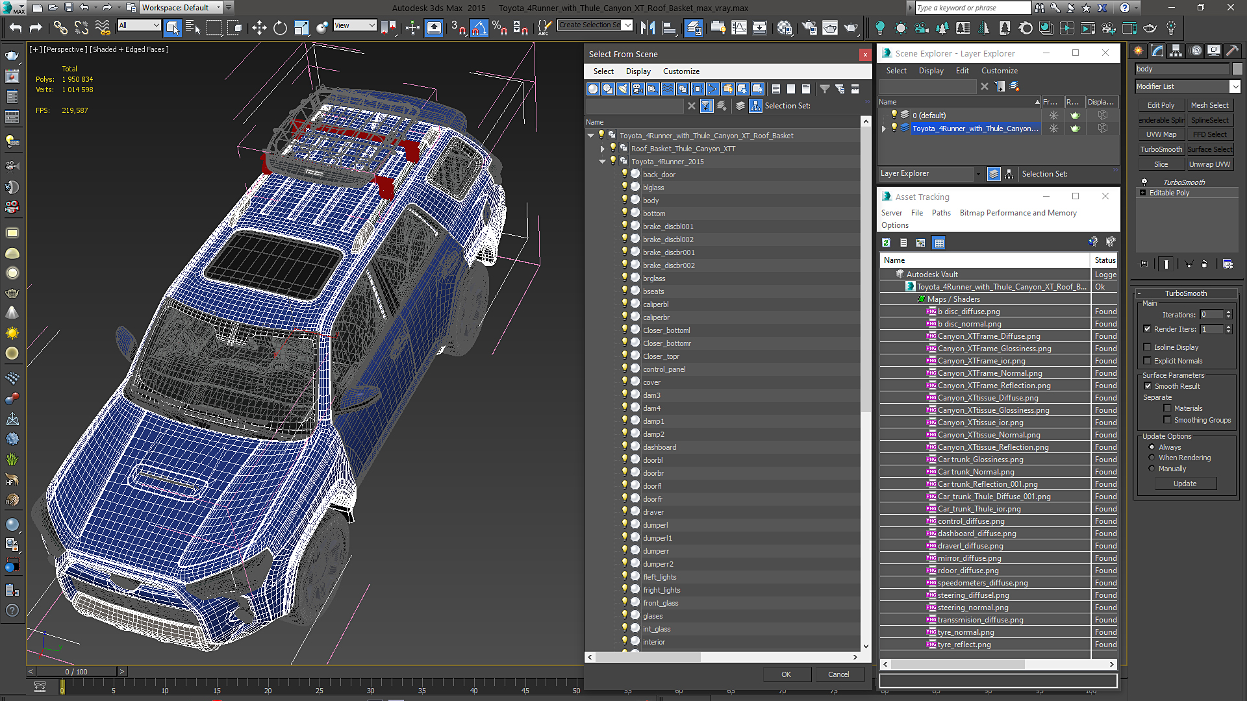Open the Workspace Default dropdown

tap(218, 8)
